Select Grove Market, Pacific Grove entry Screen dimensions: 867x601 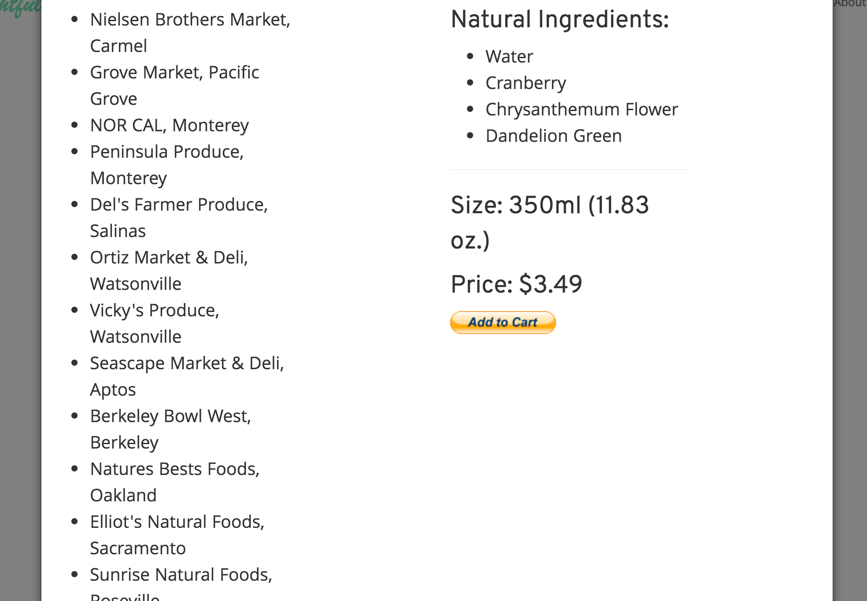tap(174, 85)
